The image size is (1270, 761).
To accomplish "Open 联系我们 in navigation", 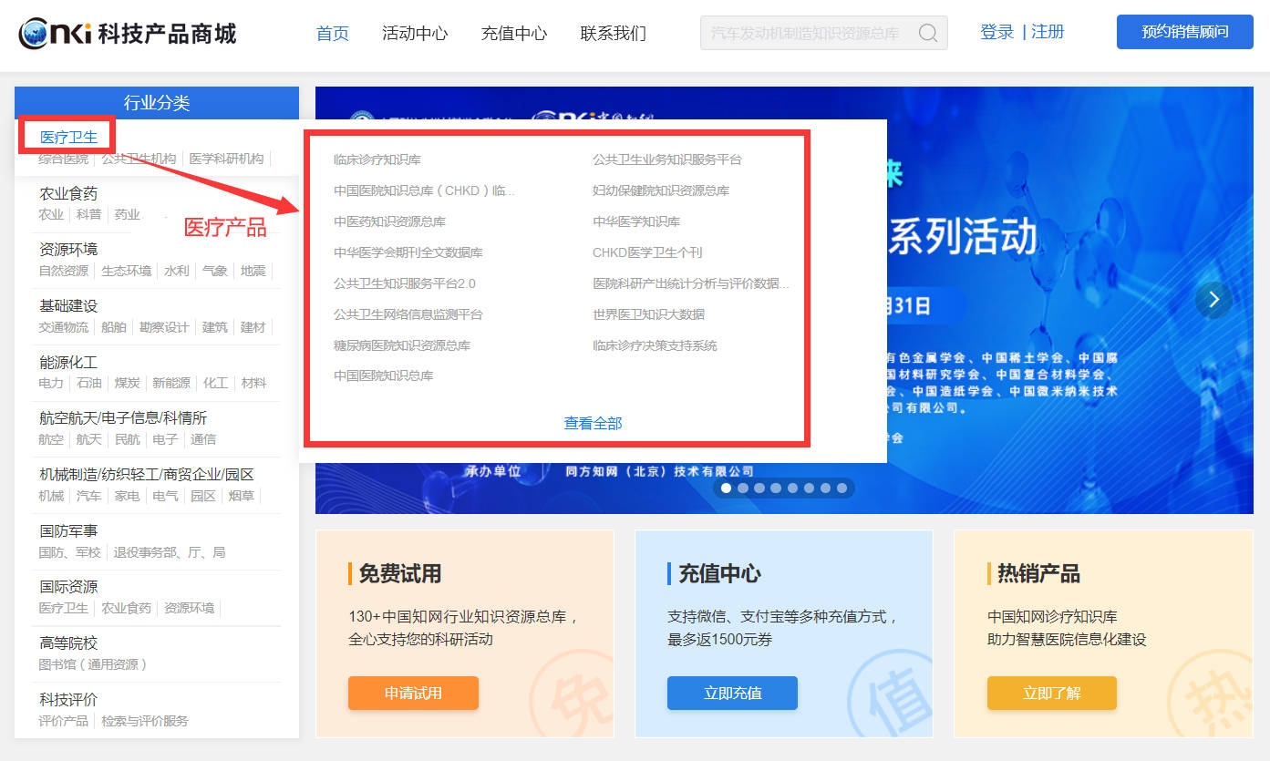I will pyautogui.click(x=614, y=34).
